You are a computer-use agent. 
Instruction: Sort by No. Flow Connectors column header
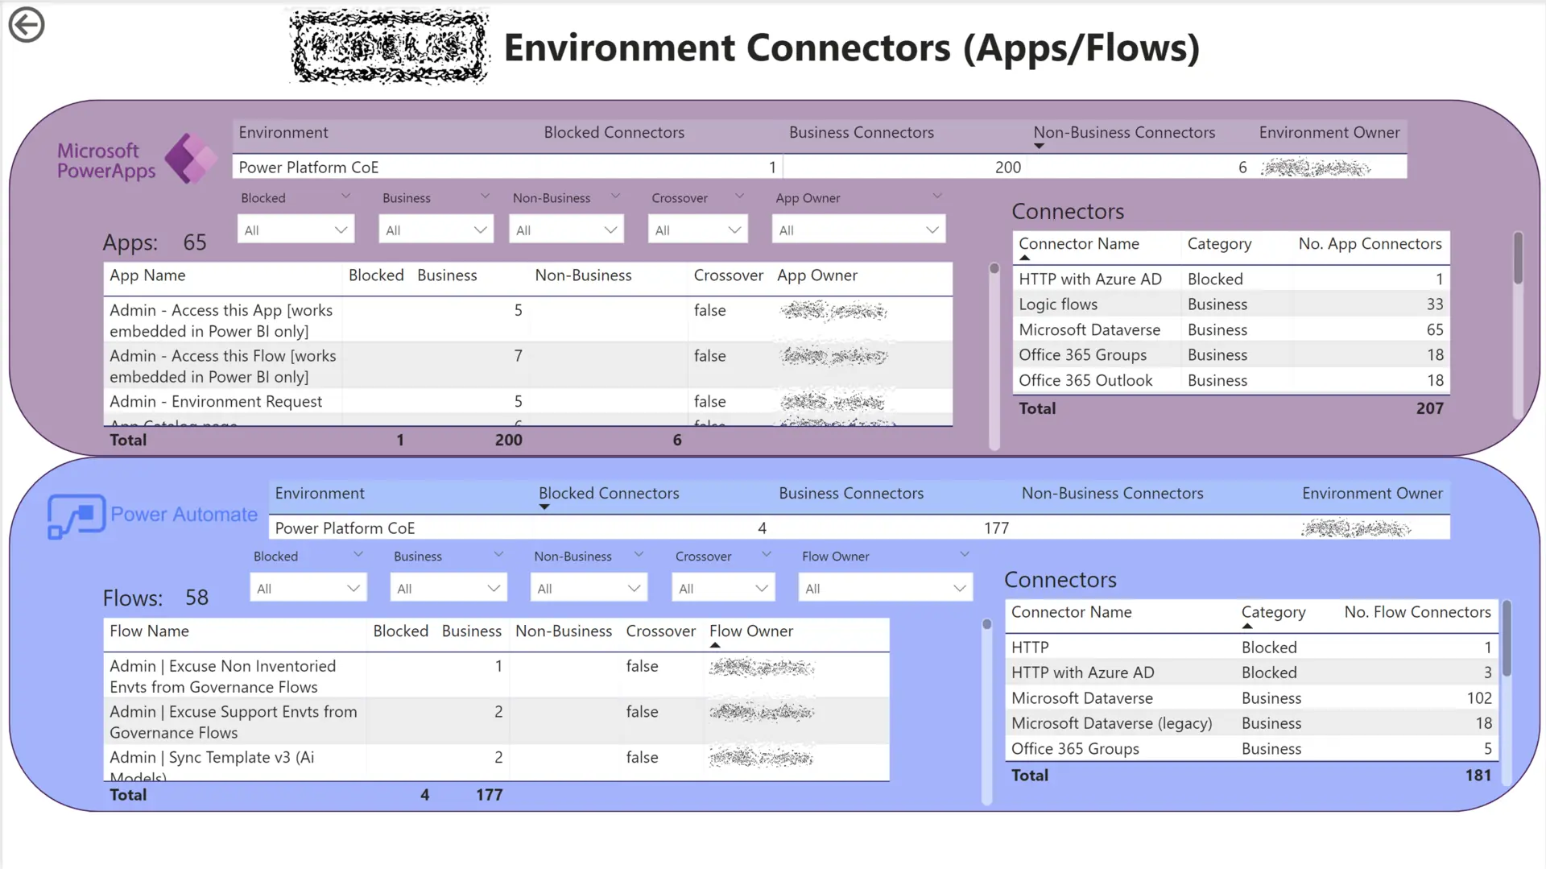[x=1417, y=612]
